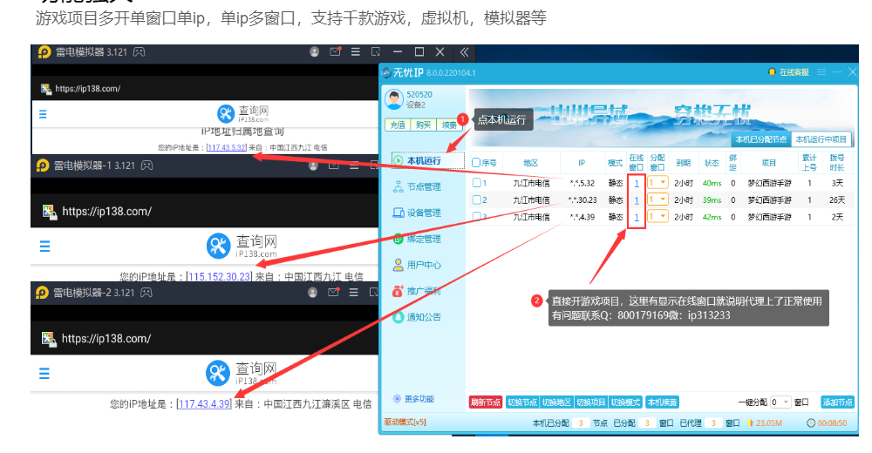Viewport: 872px width, 453px height.
Task: Check the row 2 node checkbox
Action: point(477,199)
